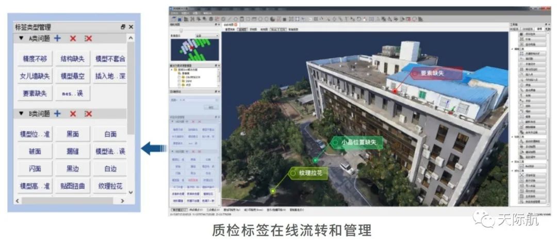Viewport: 557px width, 244px height.
Task: Click left arrow of enlarged panel's horizontal scrollbar
Action: pos(18,201)
